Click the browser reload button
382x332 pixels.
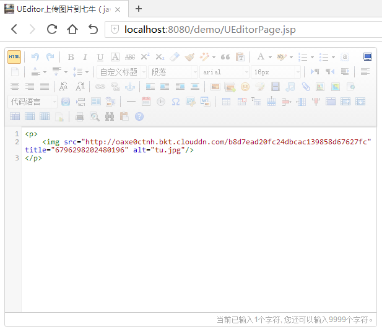(x=52, y=30)
